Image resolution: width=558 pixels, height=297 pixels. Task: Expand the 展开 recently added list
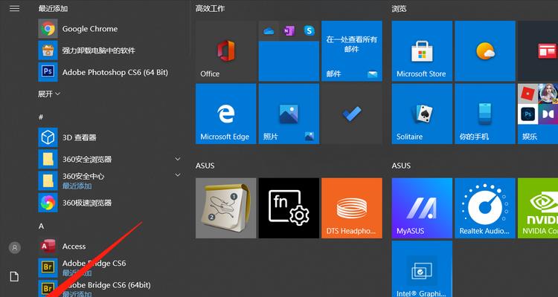point(49,94)
